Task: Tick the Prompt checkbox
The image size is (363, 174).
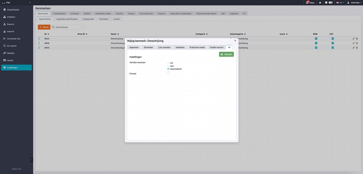Action: click(168, 73)
